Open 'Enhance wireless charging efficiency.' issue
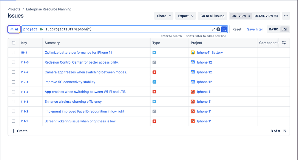The image size is (298, 160). [74, 101]
